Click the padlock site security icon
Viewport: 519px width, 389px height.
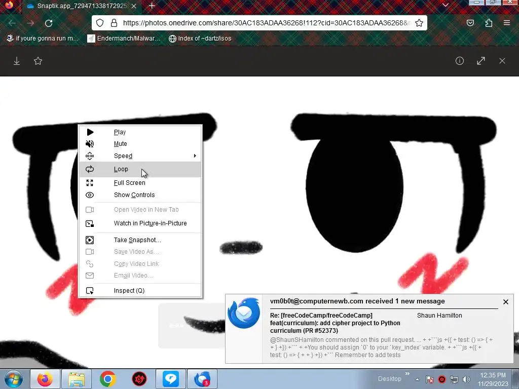pyautogui.click(x=114, y=23)
